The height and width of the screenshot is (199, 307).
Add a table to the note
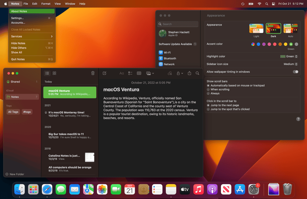[x=139, y=73]
